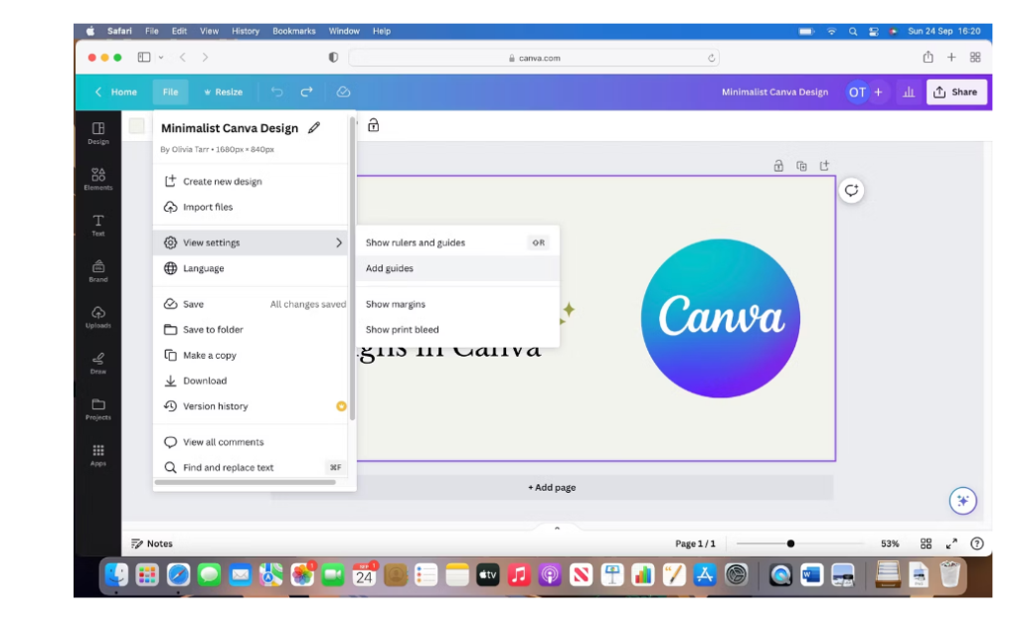Open the Canva magic assistant sparkle button
1018x630 pixels.
click(962, 500)
